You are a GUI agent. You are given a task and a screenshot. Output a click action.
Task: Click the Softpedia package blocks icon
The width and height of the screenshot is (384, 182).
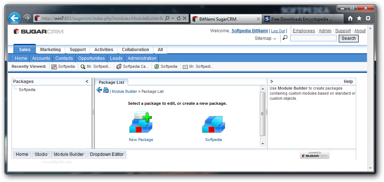click(213, 124)
